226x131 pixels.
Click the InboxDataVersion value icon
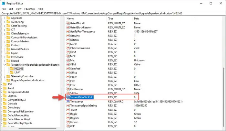(68, 48)
